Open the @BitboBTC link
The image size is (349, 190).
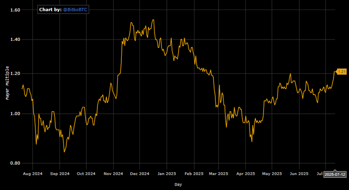[75, 10]
